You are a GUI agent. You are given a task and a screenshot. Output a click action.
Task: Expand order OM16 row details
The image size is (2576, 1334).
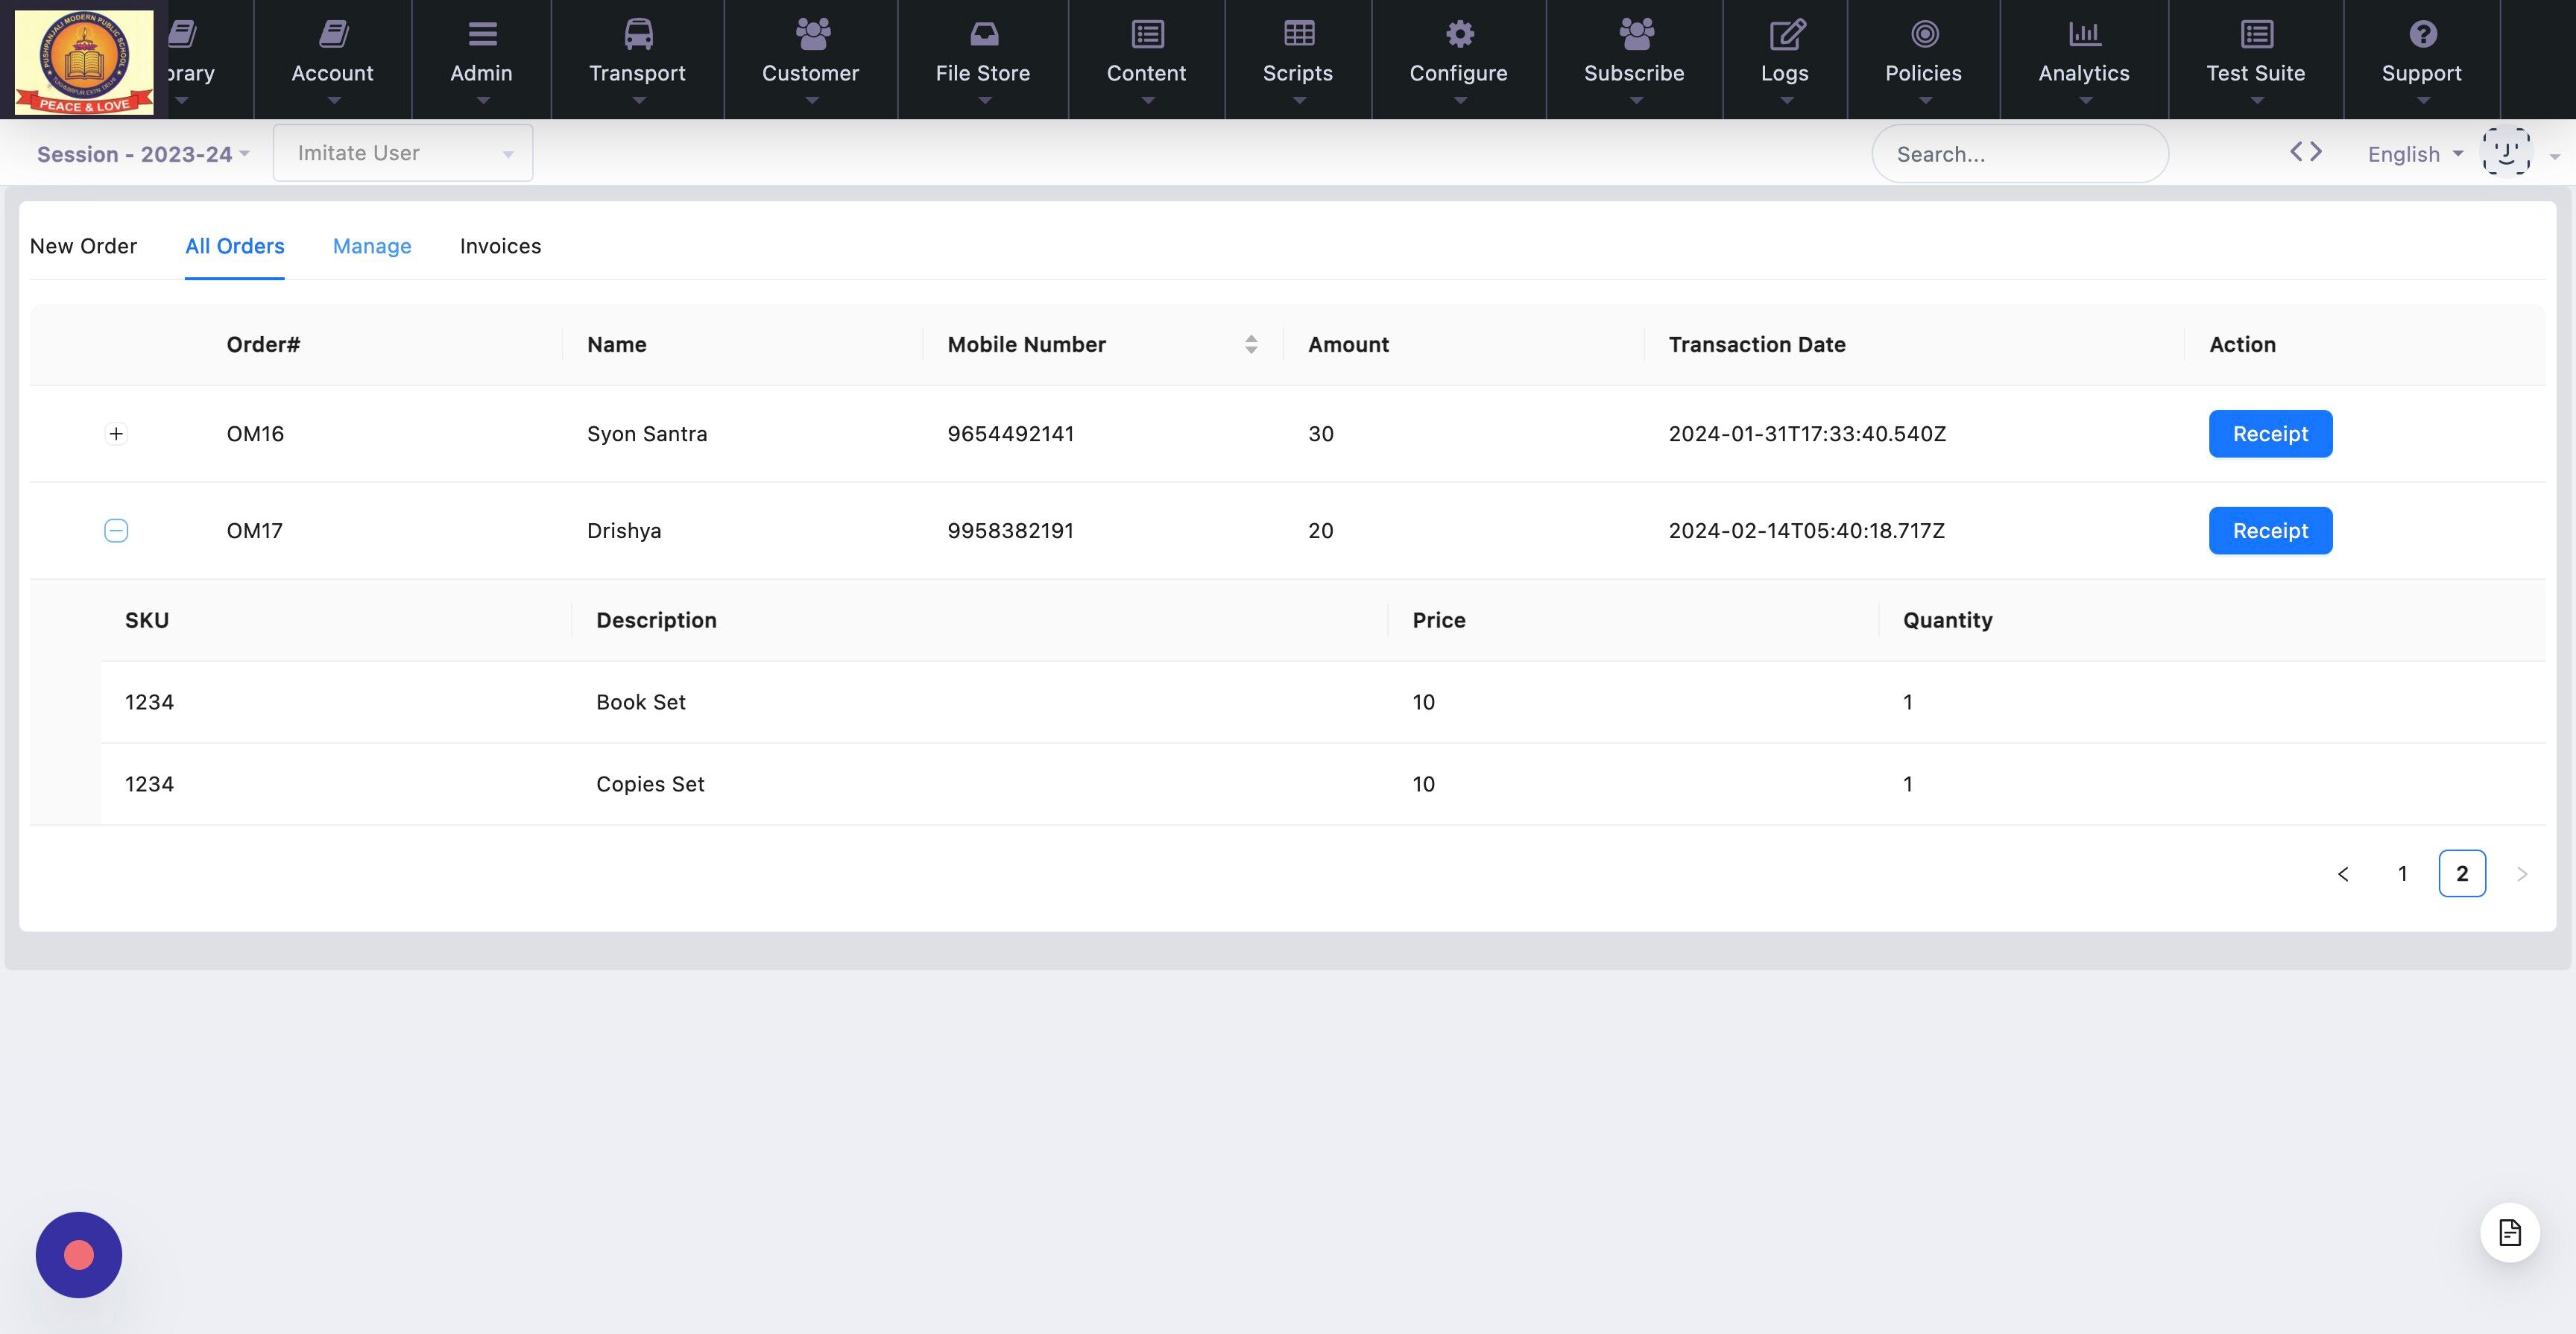[116, 433]
